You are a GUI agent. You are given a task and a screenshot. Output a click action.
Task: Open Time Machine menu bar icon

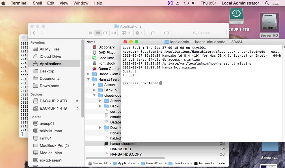pos(186,3)
